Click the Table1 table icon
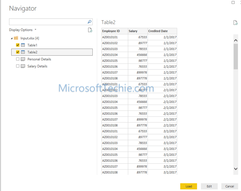 tap(23, 45)
